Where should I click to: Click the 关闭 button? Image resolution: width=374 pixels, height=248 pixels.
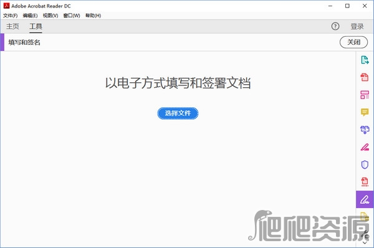pos(353,42)
